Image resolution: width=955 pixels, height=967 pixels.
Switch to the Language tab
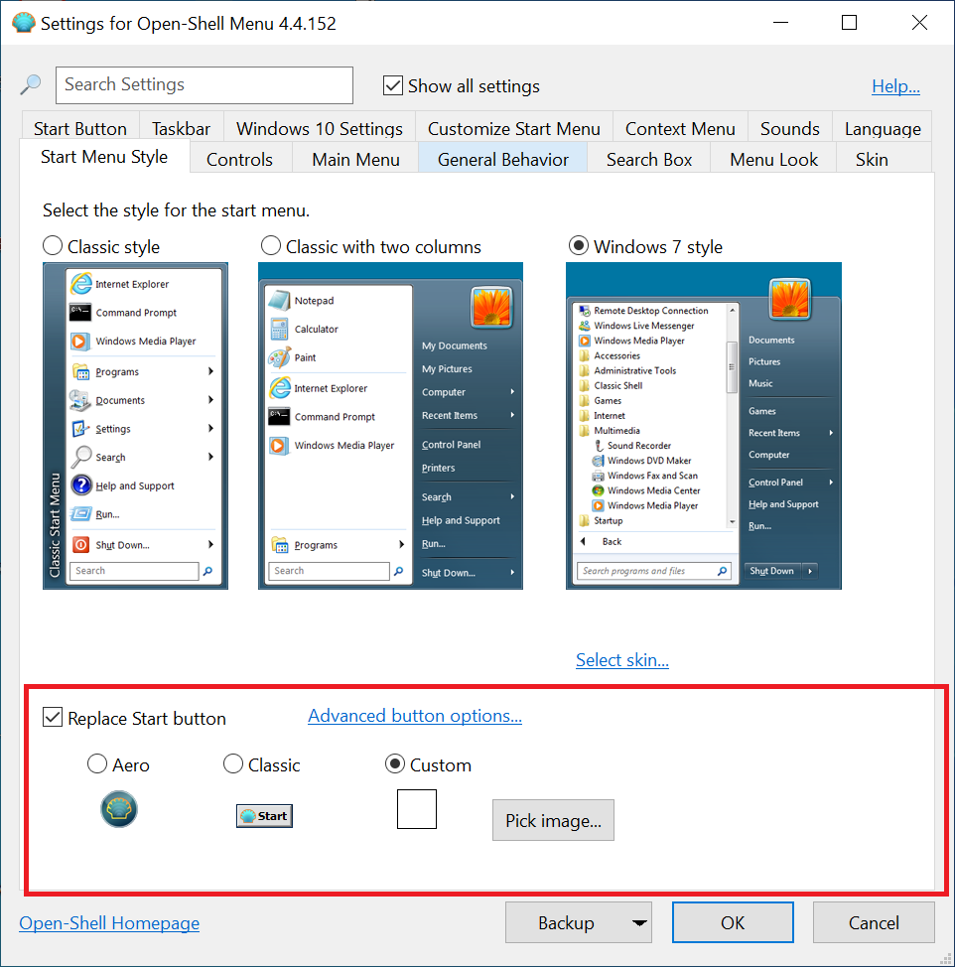coord(883,128)
